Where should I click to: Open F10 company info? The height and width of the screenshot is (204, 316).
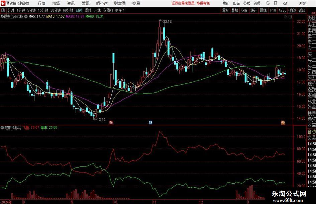(273, 10)
